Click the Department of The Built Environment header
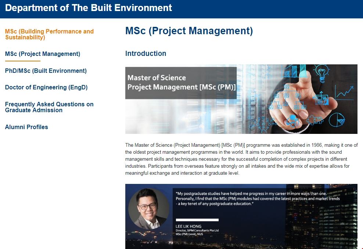The width and height of the screenshot is (363, 249). [88, 8]
